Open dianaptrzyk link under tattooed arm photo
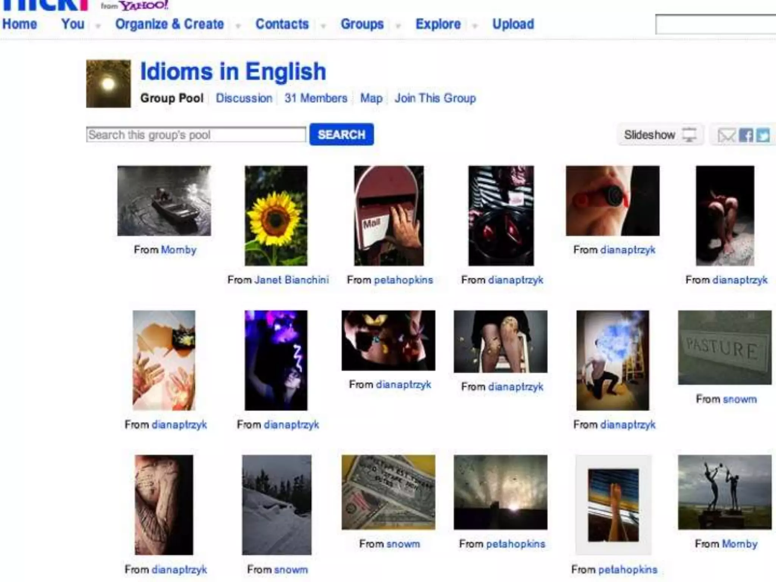Viewport: 776px width, 582px height. pos(179,569)
